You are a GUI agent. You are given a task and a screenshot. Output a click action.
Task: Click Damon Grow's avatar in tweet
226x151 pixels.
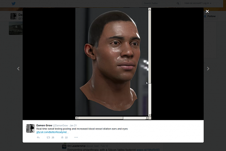coord(30,128)
